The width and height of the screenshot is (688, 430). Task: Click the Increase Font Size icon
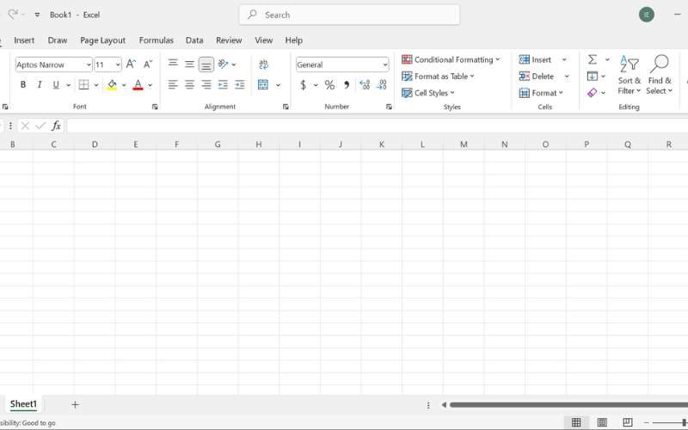click(131, 64)
